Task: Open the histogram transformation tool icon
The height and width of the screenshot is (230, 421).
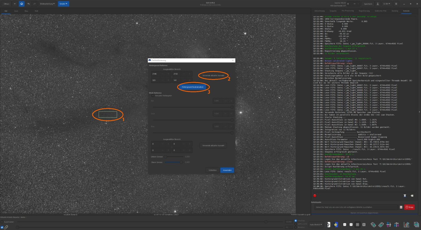Action: coord(406,225)
